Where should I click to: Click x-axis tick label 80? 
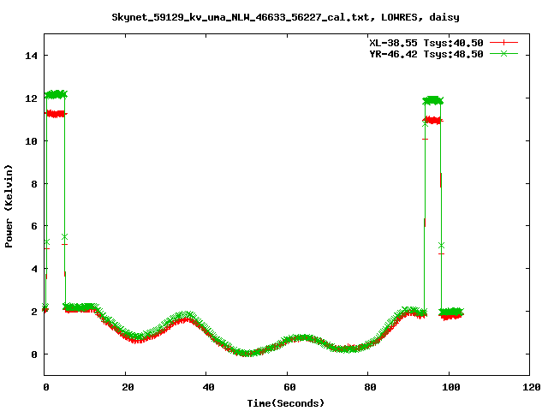[370, 387]
